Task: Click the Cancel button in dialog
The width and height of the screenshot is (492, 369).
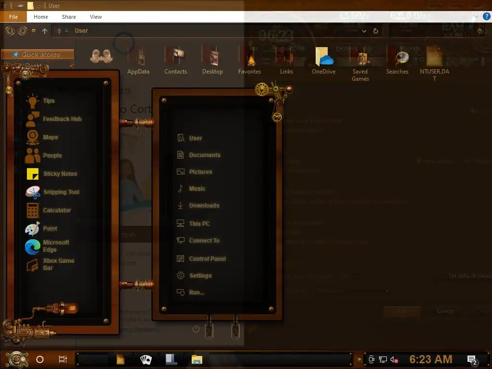Action: coord(445,311)
